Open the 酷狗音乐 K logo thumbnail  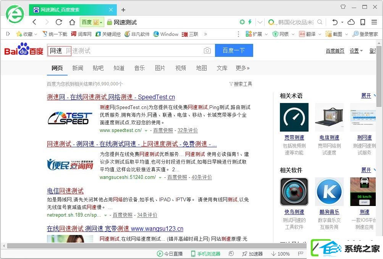point(329,191)
